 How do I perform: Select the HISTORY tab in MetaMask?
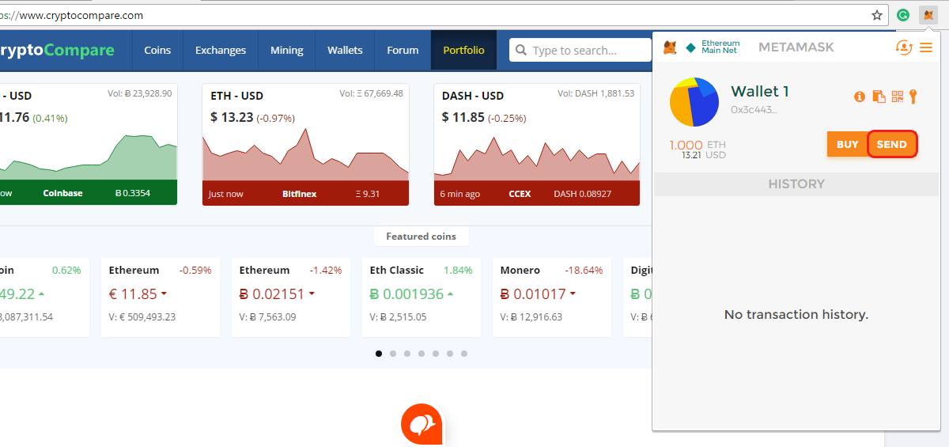(796, 184)
